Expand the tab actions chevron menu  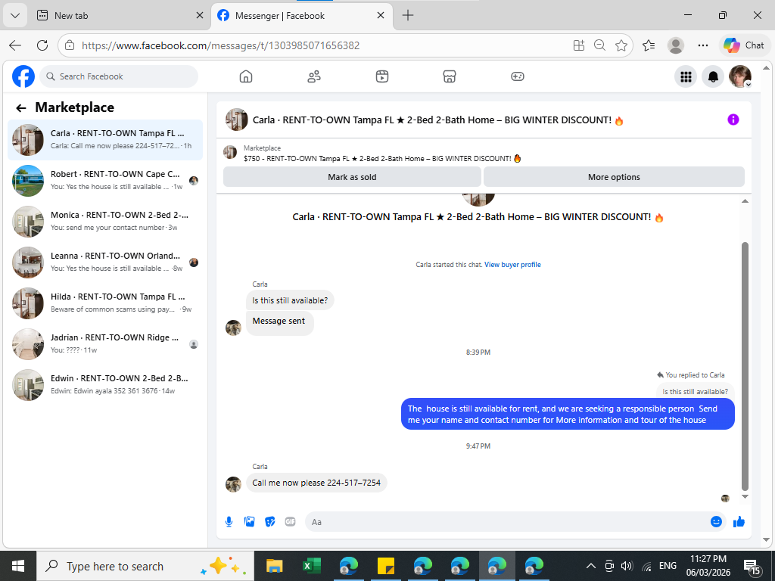pos(15,15)
